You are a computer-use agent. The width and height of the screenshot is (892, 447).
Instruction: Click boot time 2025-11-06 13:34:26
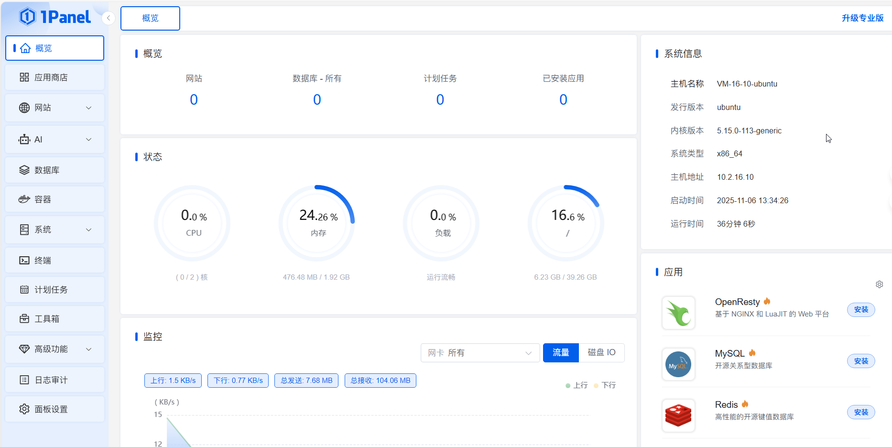tap(752, 200)
